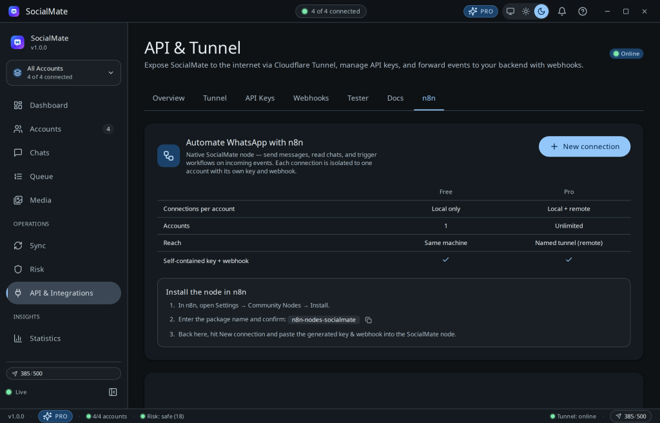Select system theme monitor toggle

coord(510,12)
